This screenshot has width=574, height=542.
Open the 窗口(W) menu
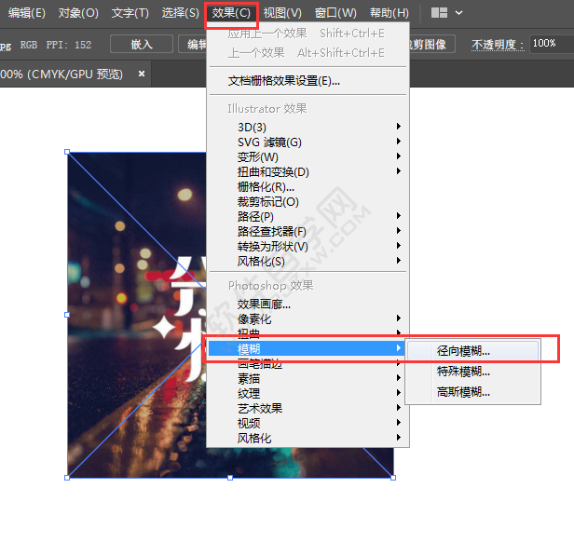(335, 13)
